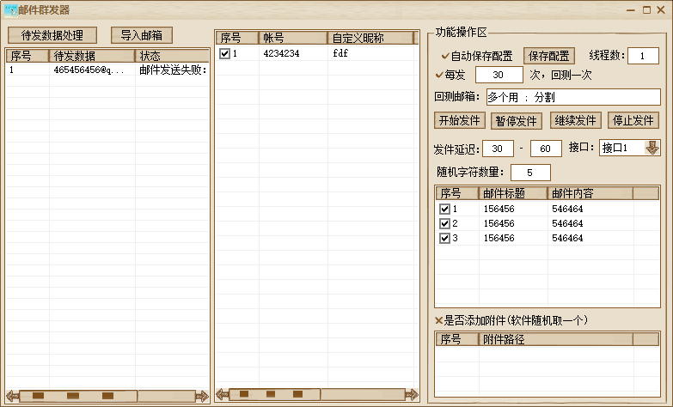Click right arrow on left list scrollbar
Screen dimensions: 673x407
click(x=201, y=396)
